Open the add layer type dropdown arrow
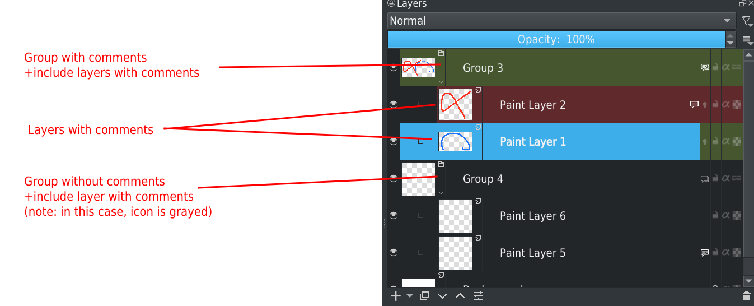This screenshot has width=754, height=306. pos(409,296)
